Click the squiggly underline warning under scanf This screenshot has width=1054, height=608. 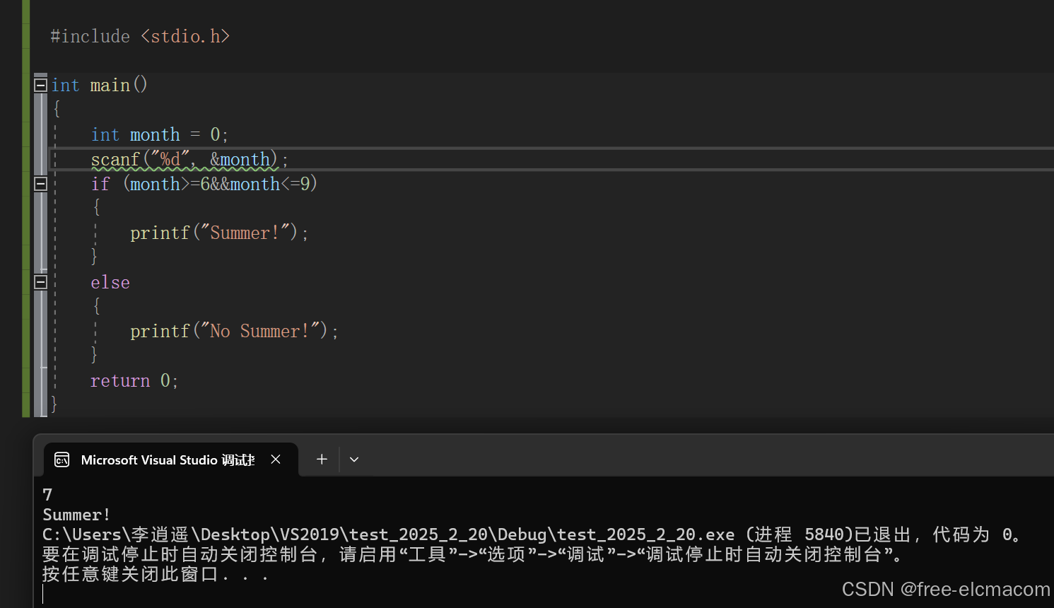coord(185,170)
